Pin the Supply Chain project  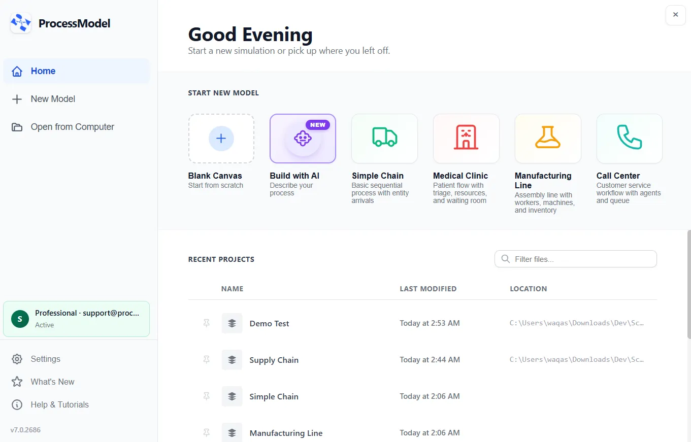coord(207,360)
